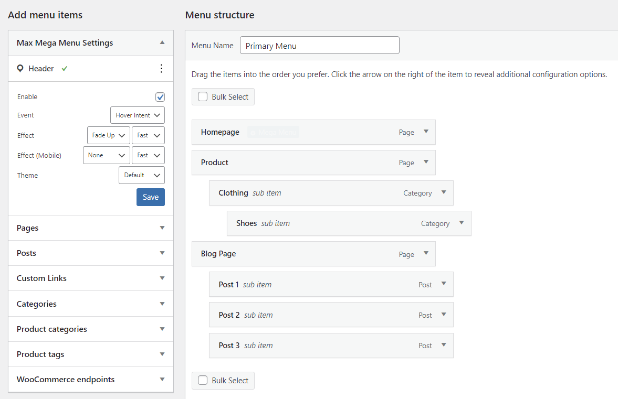Click the Save button
Screen dimensions: 618x399
pos(150,197)
